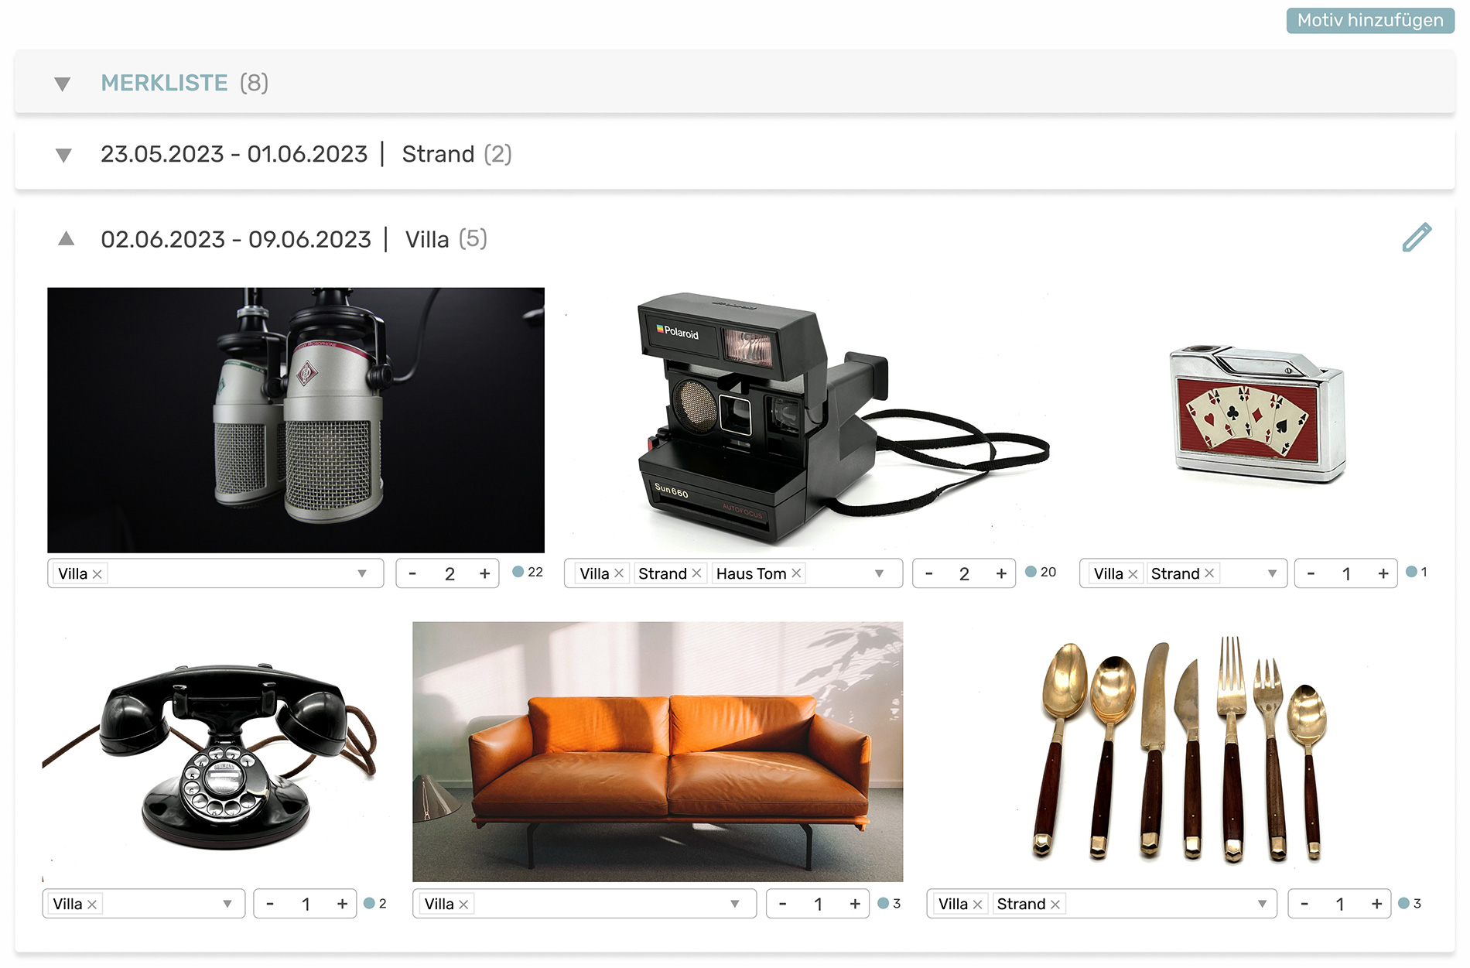Decrease quantity of the Polaroid camera
The image size is (1470, 968).
pos(928,573)
